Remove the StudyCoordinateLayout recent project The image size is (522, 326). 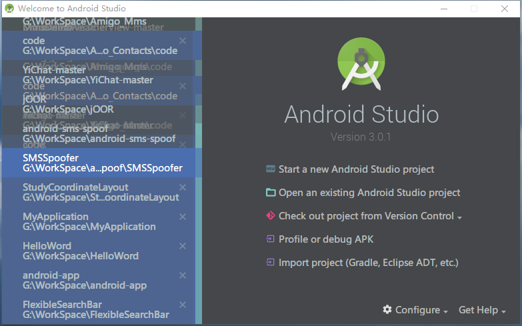[183, 187]
